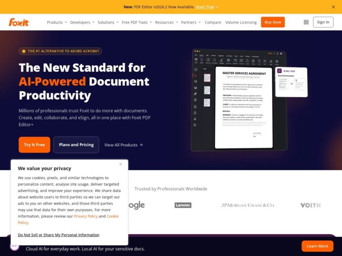Viewport: 342px width, 256px height.
Task: Click the Sign In button
Action: [x=323, y=22]
